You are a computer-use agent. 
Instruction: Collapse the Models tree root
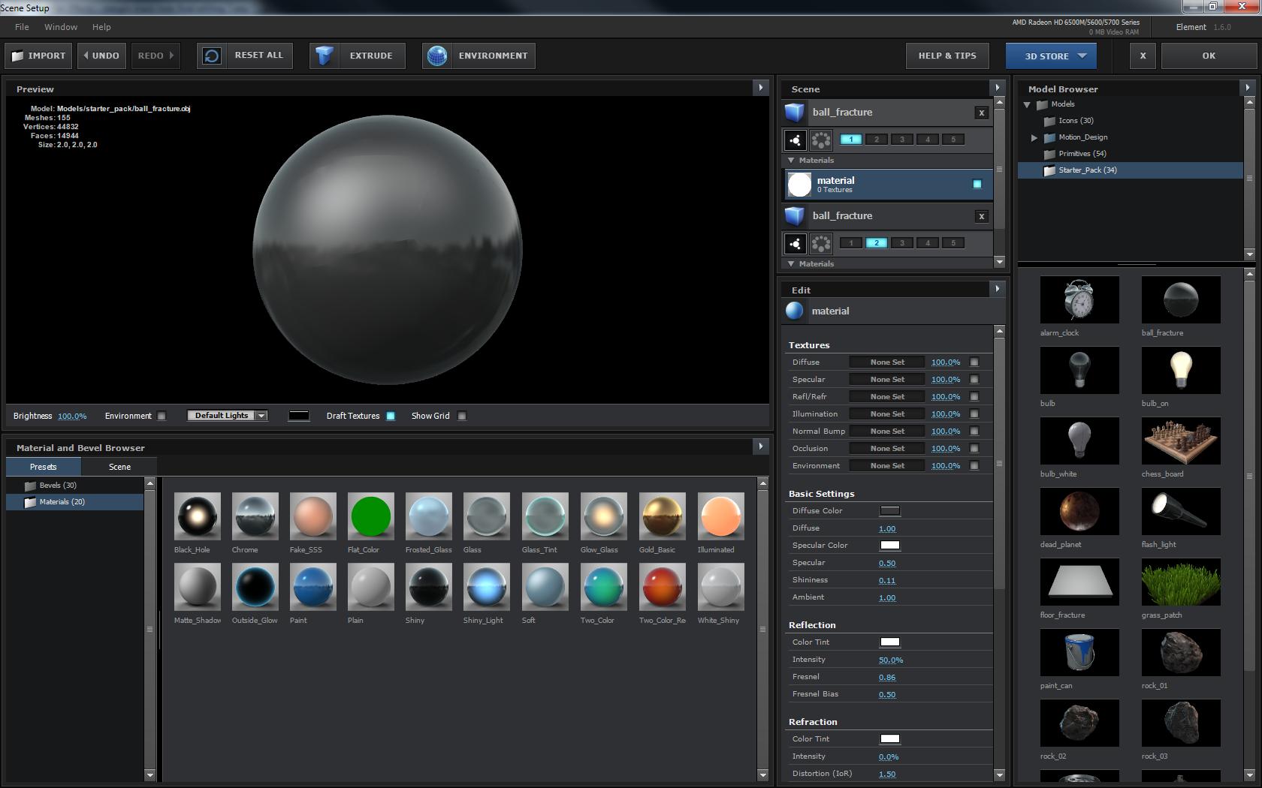(1027, 104)
